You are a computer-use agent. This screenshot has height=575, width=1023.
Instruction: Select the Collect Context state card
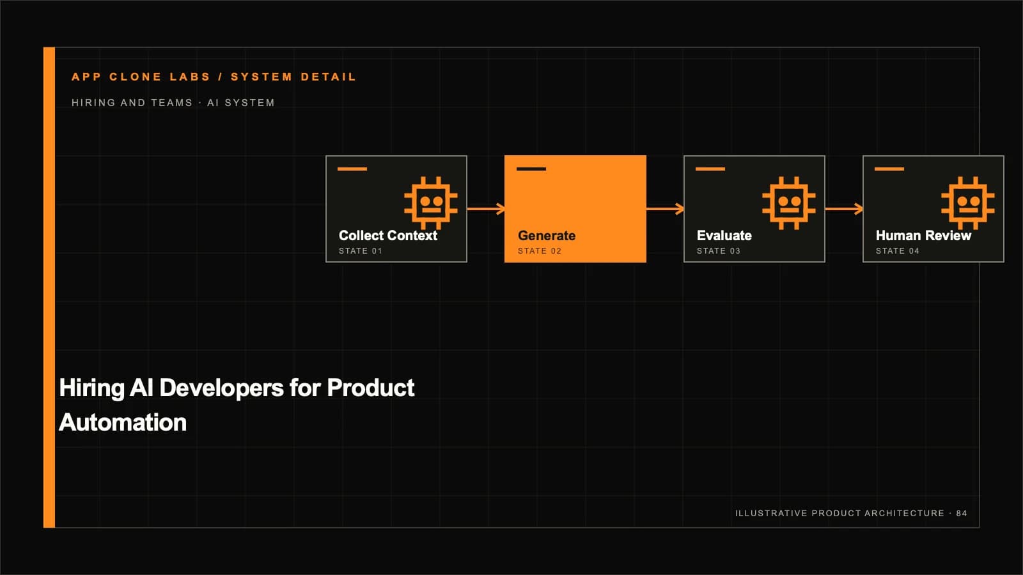(x=396, y=209)
